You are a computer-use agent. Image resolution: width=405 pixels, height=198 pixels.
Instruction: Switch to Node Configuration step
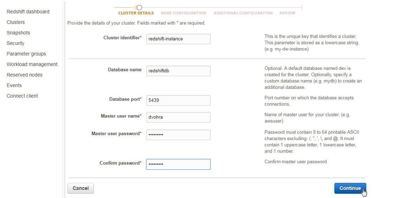(183, 13)
